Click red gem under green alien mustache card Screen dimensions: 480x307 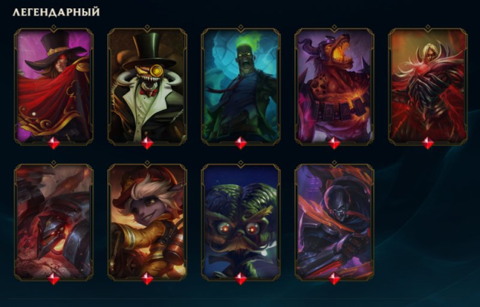[x=240, y=278]
